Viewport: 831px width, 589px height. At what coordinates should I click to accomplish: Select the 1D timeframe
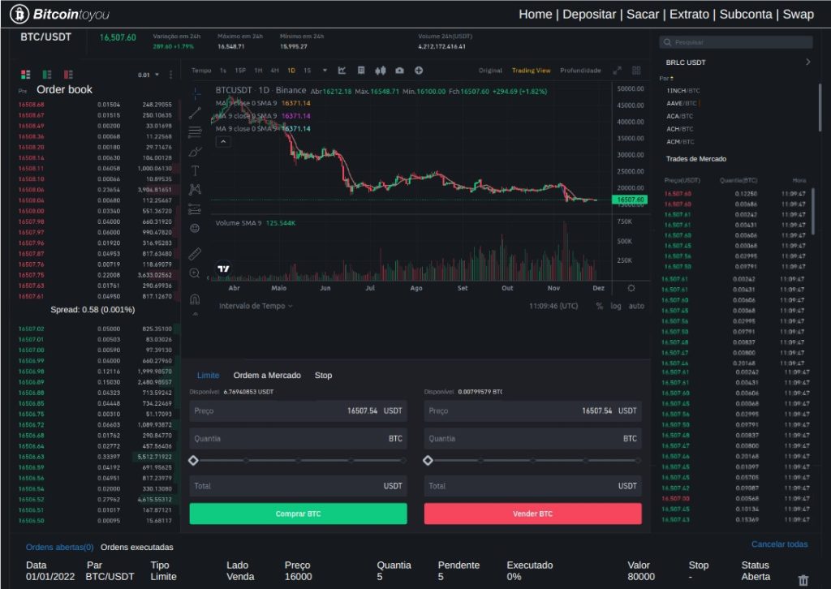click(291, 71)
